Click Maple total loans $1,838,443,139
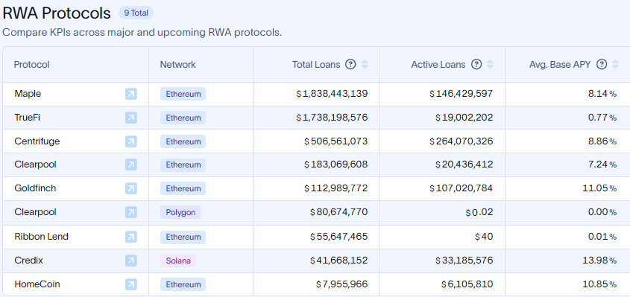This screenshot has width=630, height=297. (x=332, y=94)
